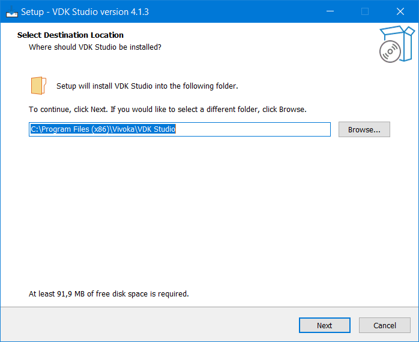Click Browse to choose a different folder
This screenshot has height=342, width=419.
tap(364, 129)
